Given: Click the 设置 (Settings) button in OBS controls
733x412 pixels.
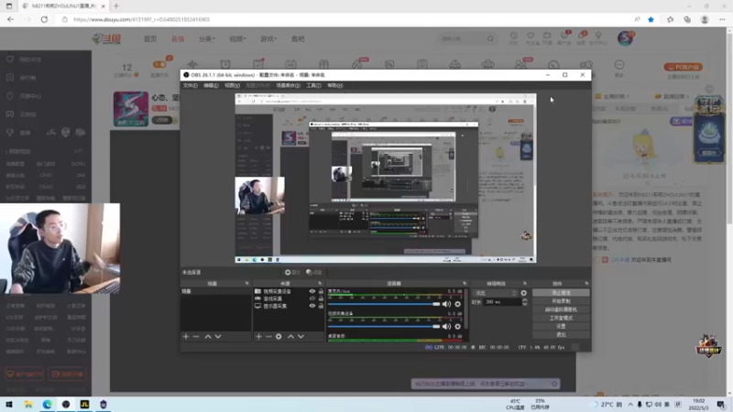Looking at the screenshot, I should tap(561, 327).
